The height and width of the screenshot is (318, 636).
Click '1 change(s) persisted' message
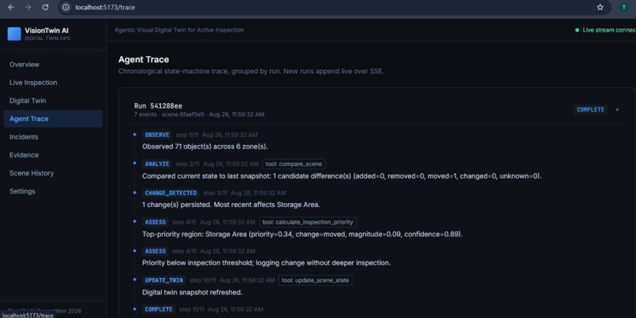[x=231, y=205]
